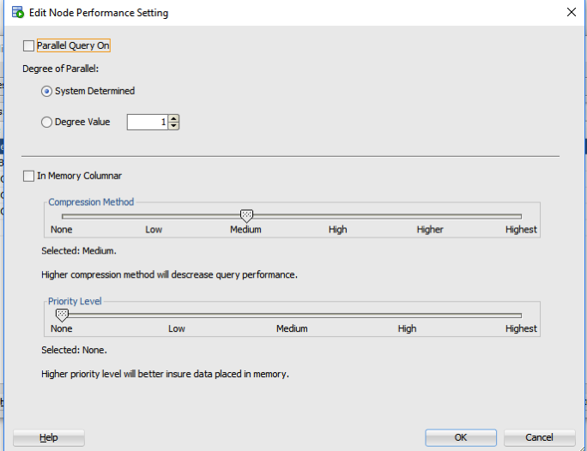Image resolution: width=587 pixels, height=451 pixels.
Task: Click the dialog title bar app icon
Action: point(17,13)
